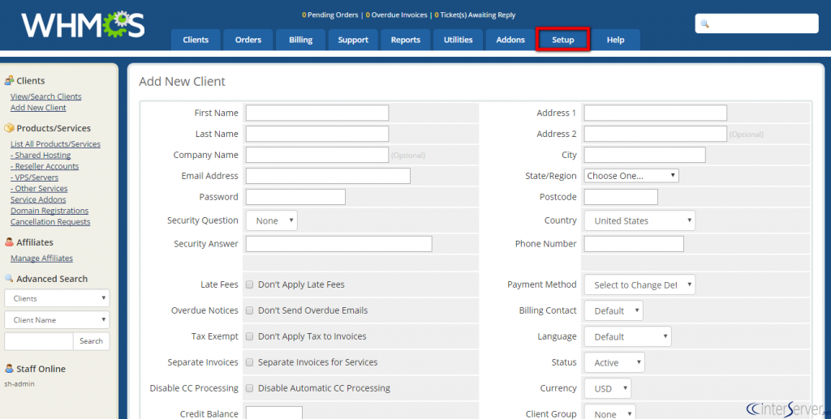Image resolution: width=831 pixels, height=419 pixels.
Task: Click the Affiliates sidebar icon
Action: click(9, 242)
